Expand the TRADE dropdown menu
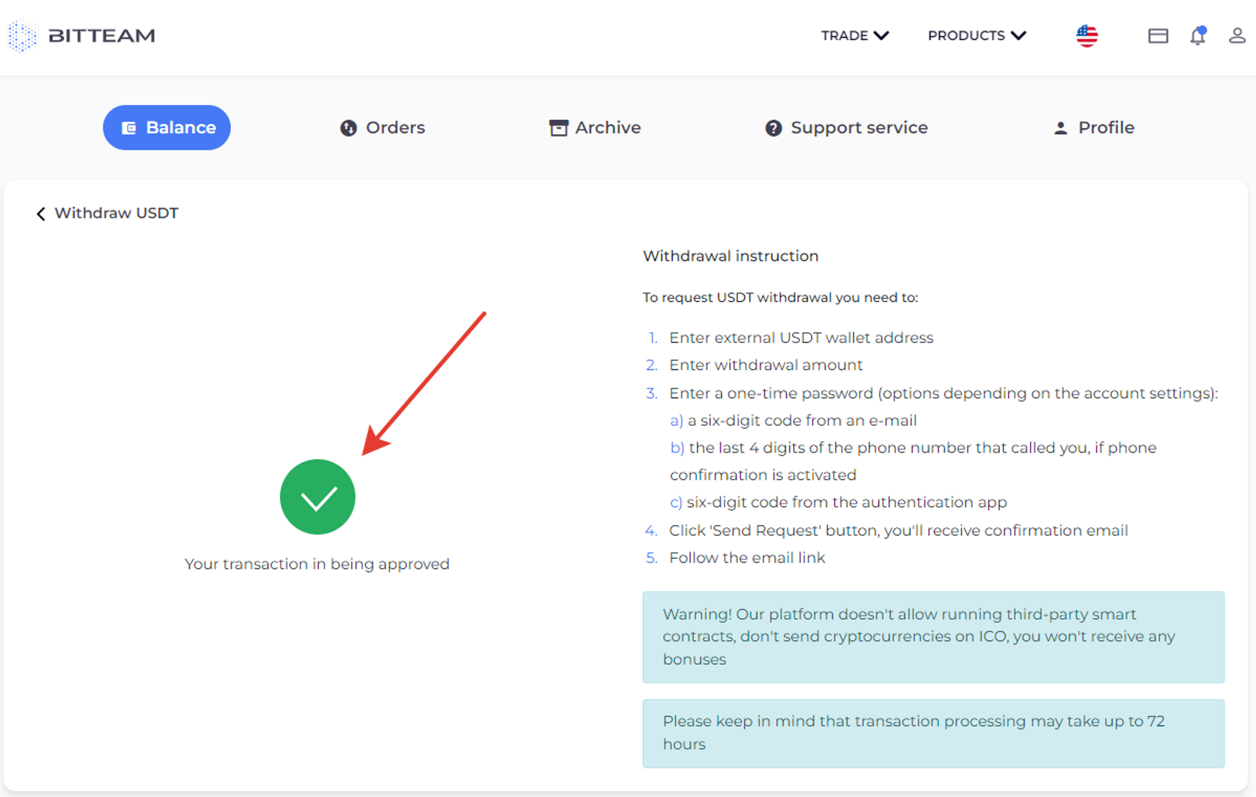Image resolution: width=1256 pixels, height=797 pixels. (x=855, y=36)
